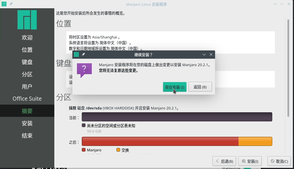The width and height of the screenshot is (294, 169).
Task: Select 用户 step in sidebar
Action: [27, 87]
